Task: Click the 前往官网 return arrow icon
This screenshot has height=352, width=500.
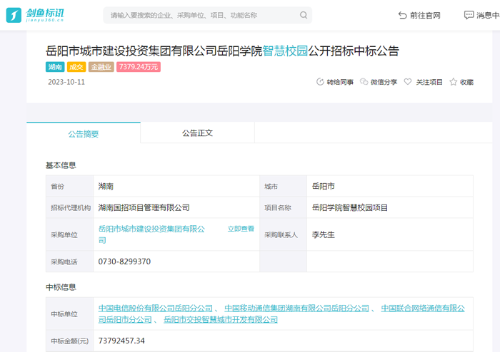Action: pos(402,15)
